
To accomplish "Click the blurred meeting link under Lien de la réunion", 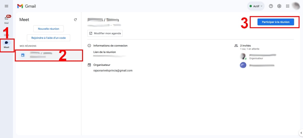I will tap(109, 56).
